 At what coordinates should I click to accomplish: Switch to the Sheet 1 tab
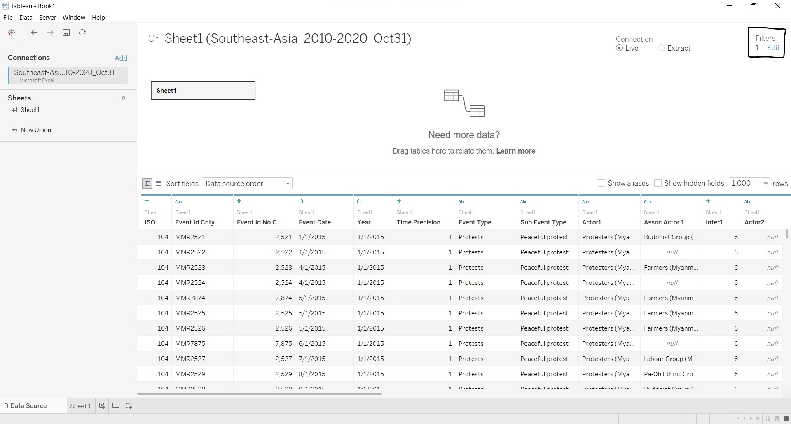tap(80, 406)
